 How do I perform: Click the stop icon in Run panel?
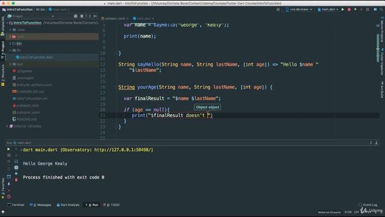pos(9,156)
